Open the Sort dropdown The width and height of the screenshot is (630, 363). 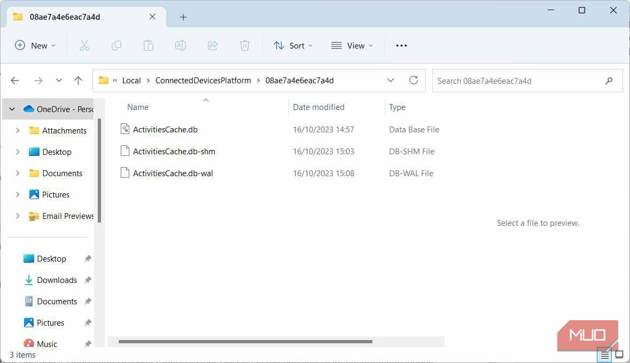293,45
